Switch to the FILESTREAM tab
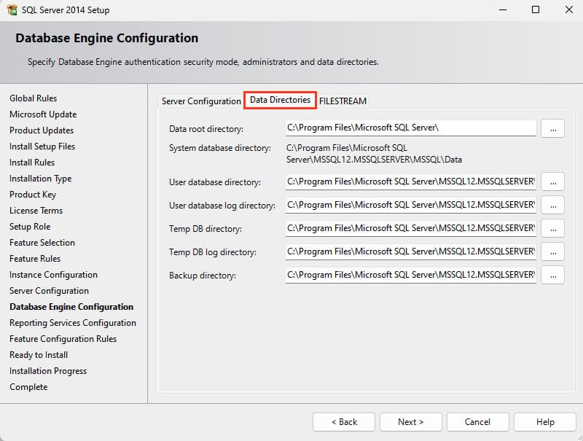Viewport: 583px width, 441px height. pyautogui.click(x=343, y=101)
